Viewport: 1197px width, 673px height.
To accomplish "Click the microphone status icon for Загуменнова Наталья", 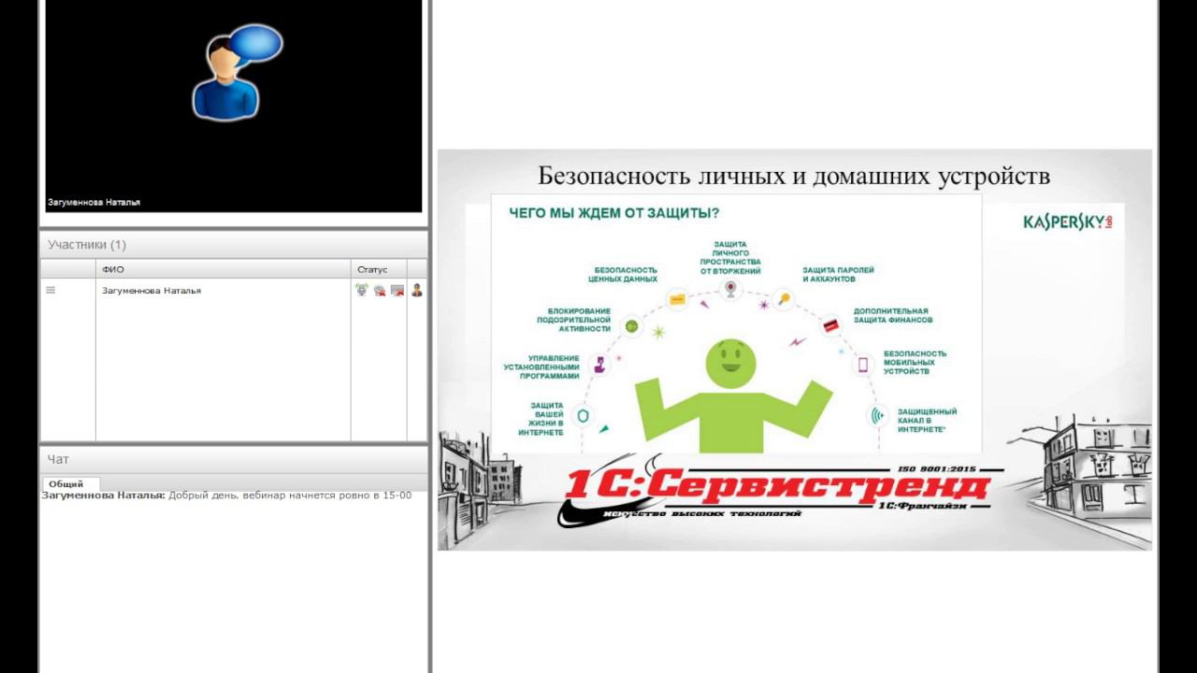I will 362,291.
